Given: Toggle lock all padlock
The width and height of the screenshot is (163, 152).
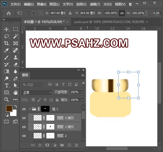Looking at the screenshot, I should point(57,100).
